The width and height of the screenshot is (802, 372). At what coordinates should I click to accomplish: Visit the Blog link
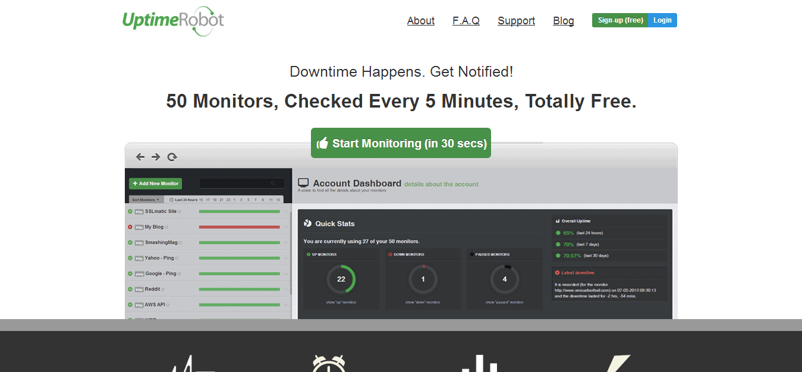[564, 21]
